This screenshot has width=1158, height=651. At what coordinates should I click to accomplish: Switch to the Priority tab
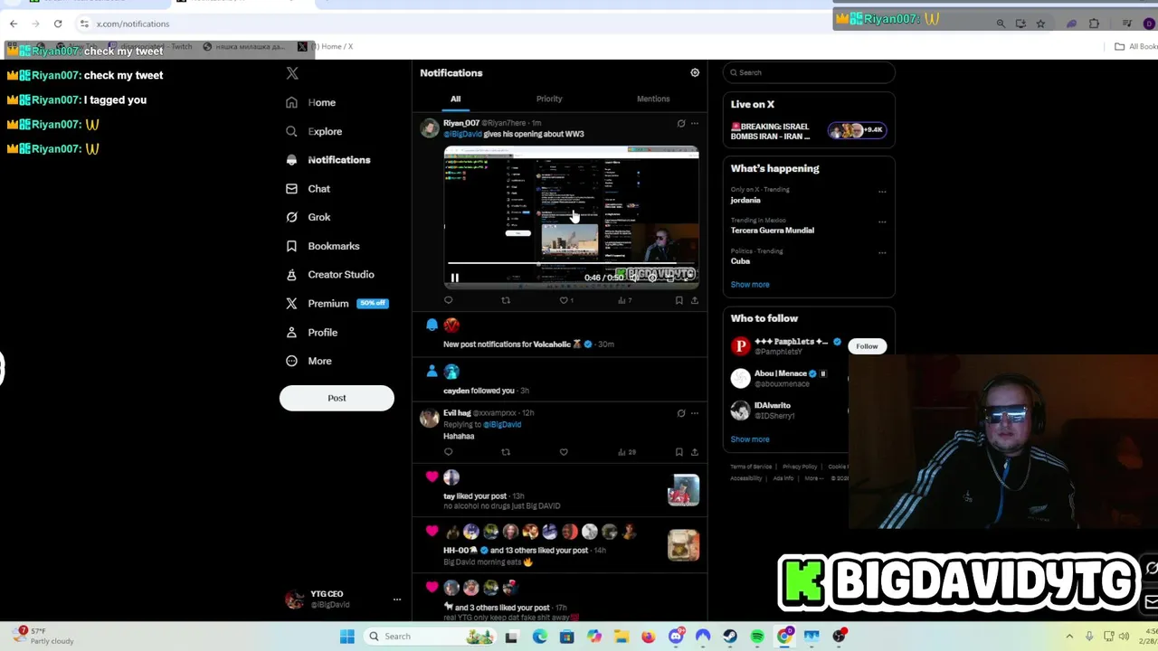click(549, 99)
